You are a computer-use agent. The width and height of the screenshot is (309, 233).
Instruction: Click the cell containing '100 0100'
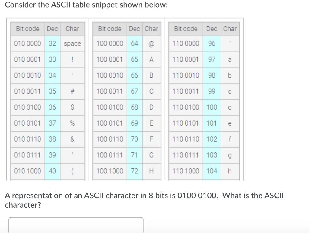click(110, 107)
